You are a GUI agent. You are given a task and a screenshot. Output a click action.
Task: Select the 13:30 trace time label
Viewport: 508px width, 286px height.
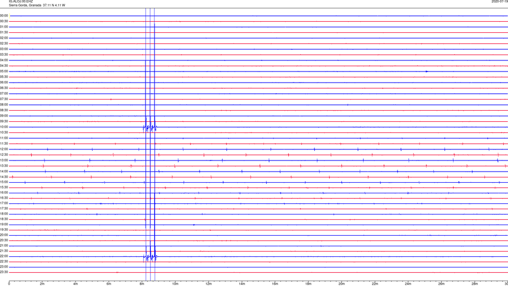(x=4, y=166)
